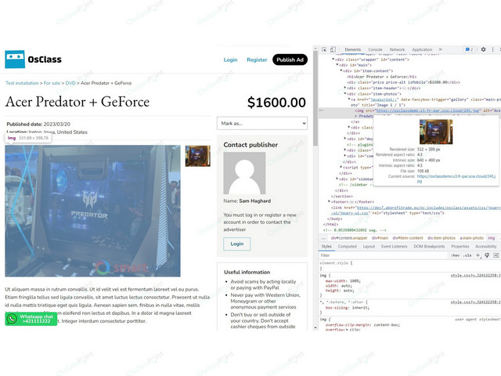
Task: Select div#main breadcrumb in DevTools
Action: coord(380,238)
